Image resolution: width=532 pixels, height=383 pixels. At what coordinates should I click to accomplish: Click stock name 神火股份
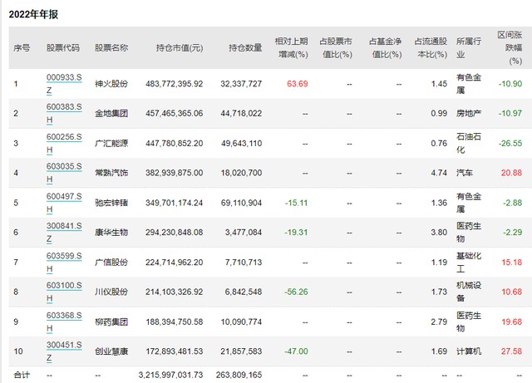(111, 84)
